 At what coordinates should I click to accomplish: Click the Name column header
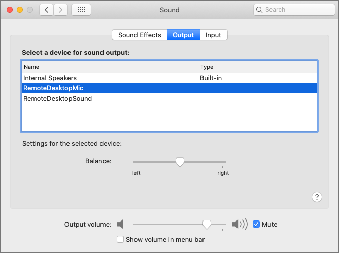[31, 67]
